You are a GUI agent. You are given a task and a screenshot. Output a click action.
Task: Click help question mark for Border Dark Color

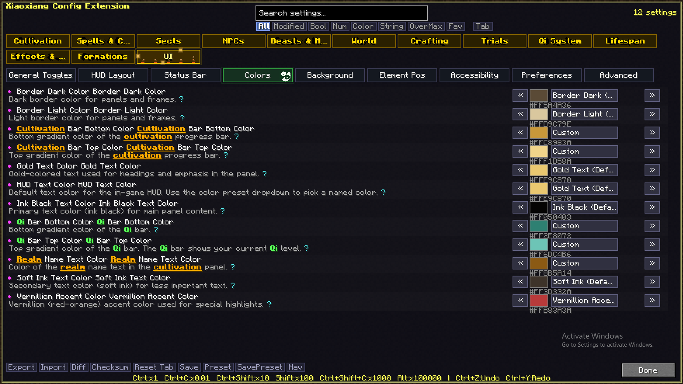click(181, 99)
